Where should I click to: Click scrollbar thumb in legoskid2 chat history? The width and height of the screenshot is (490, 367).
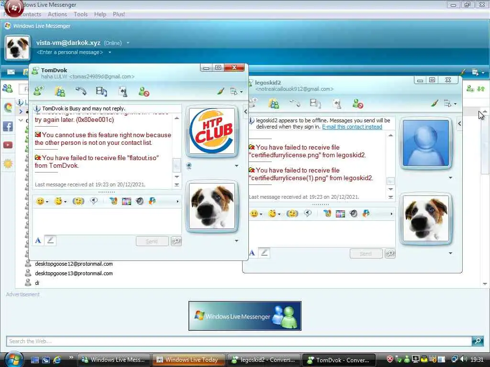390,181
